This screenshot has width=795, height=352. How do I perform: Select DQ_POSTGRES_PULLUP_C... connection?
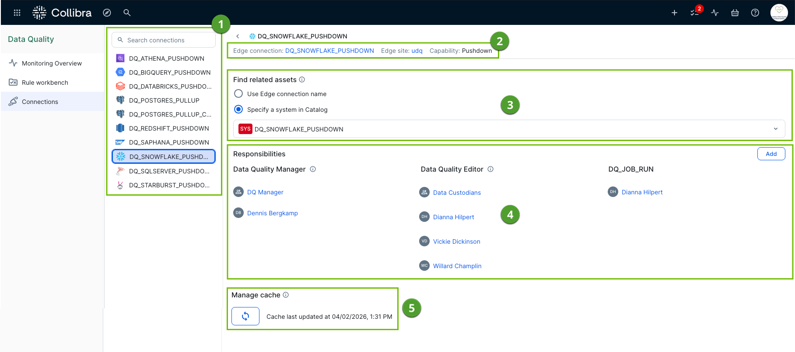click(164, 114)
